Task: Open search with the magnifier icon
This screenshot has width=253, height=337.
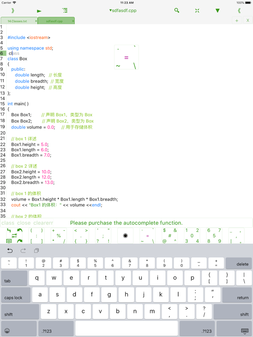Action: [x=177, y=11]
